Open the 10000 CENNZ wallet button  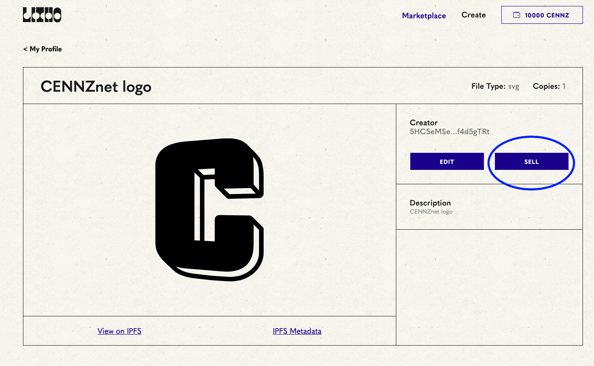tap(542, 15)
